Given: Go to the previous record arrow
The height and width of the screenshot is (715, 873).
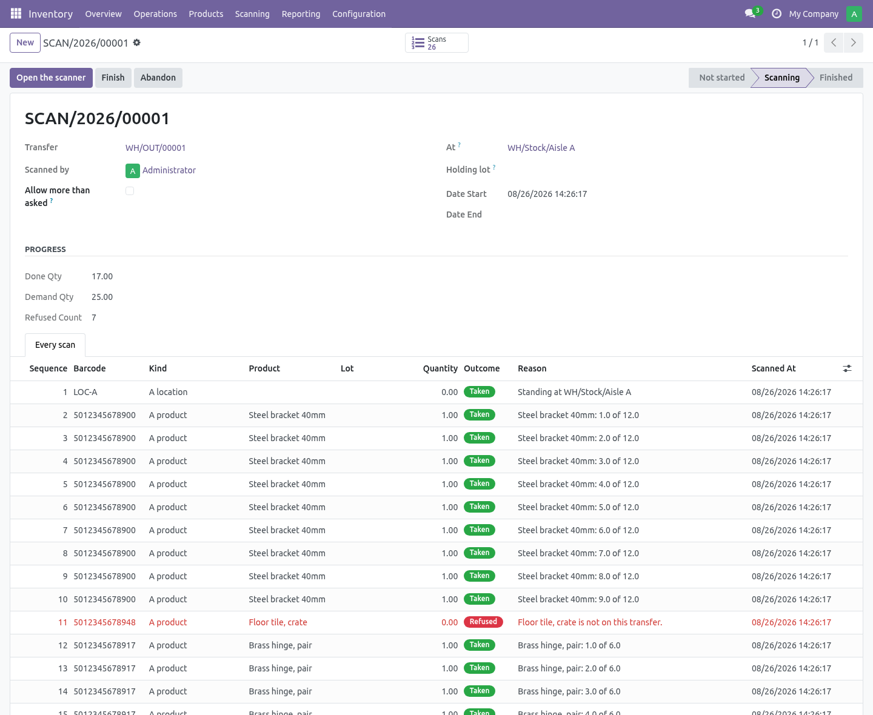Looking at the screenshot, I should coord(834,42).
